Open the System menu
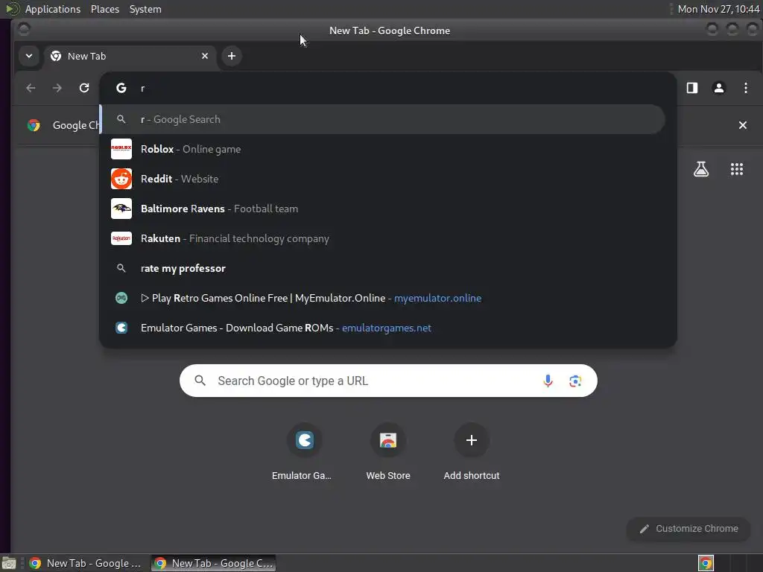 (x=145, y=9)
